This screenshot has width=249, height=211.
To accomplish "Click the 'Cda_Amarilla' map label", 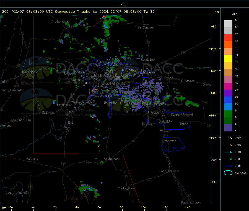I will pyautogui.click(x=21, y=120).
